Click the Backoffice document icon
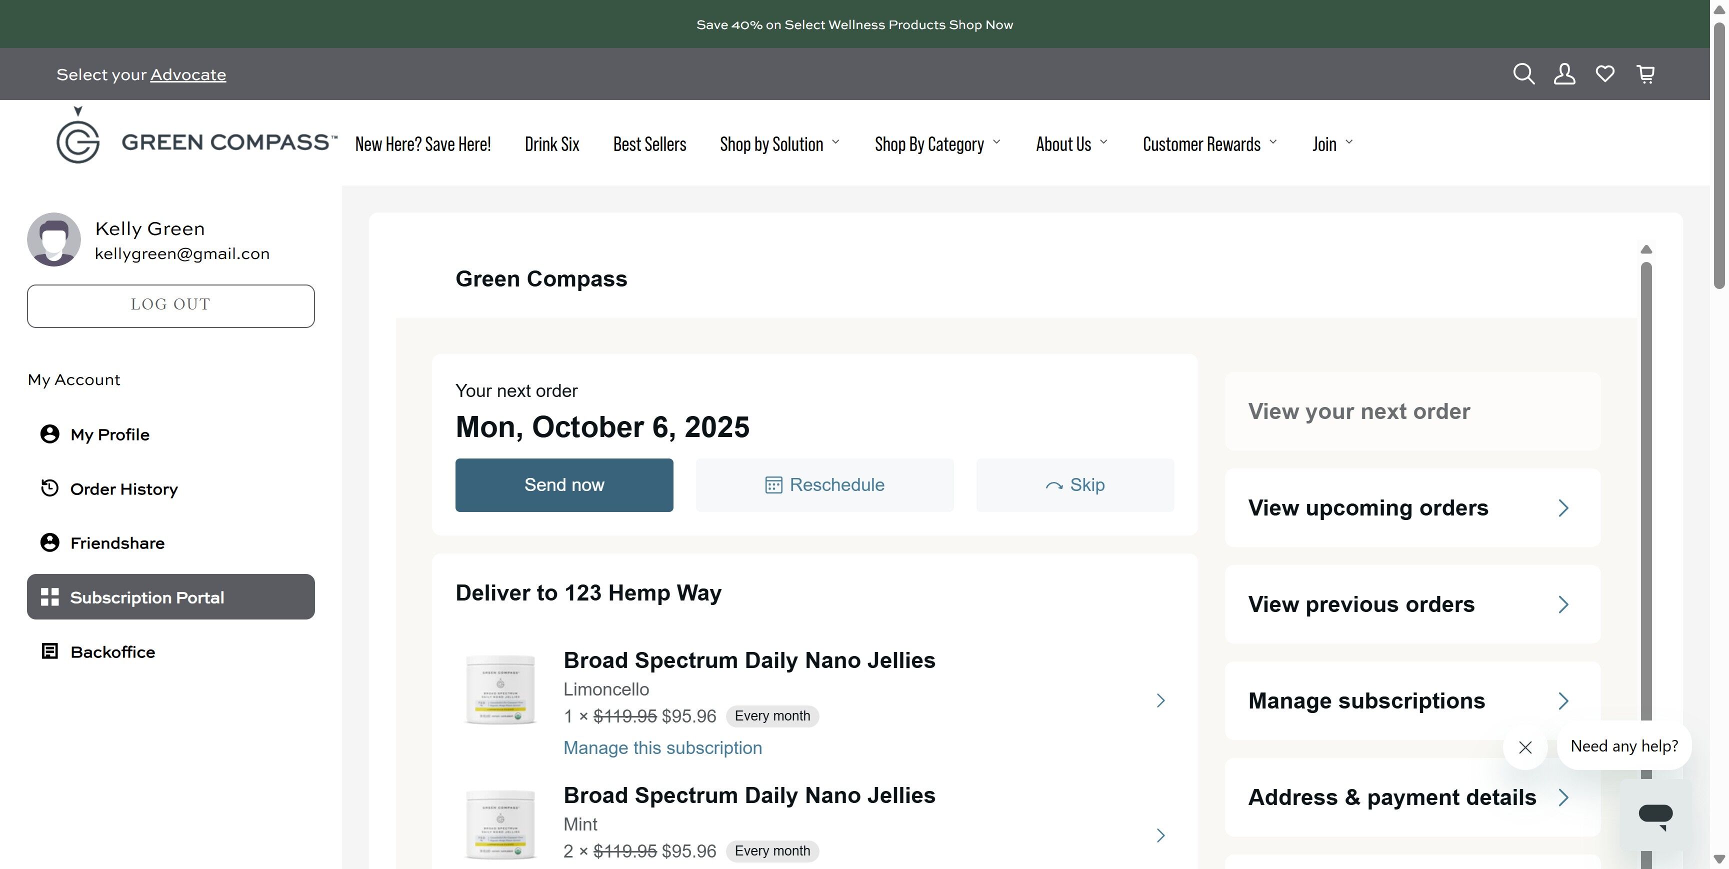 pos(49,651)
